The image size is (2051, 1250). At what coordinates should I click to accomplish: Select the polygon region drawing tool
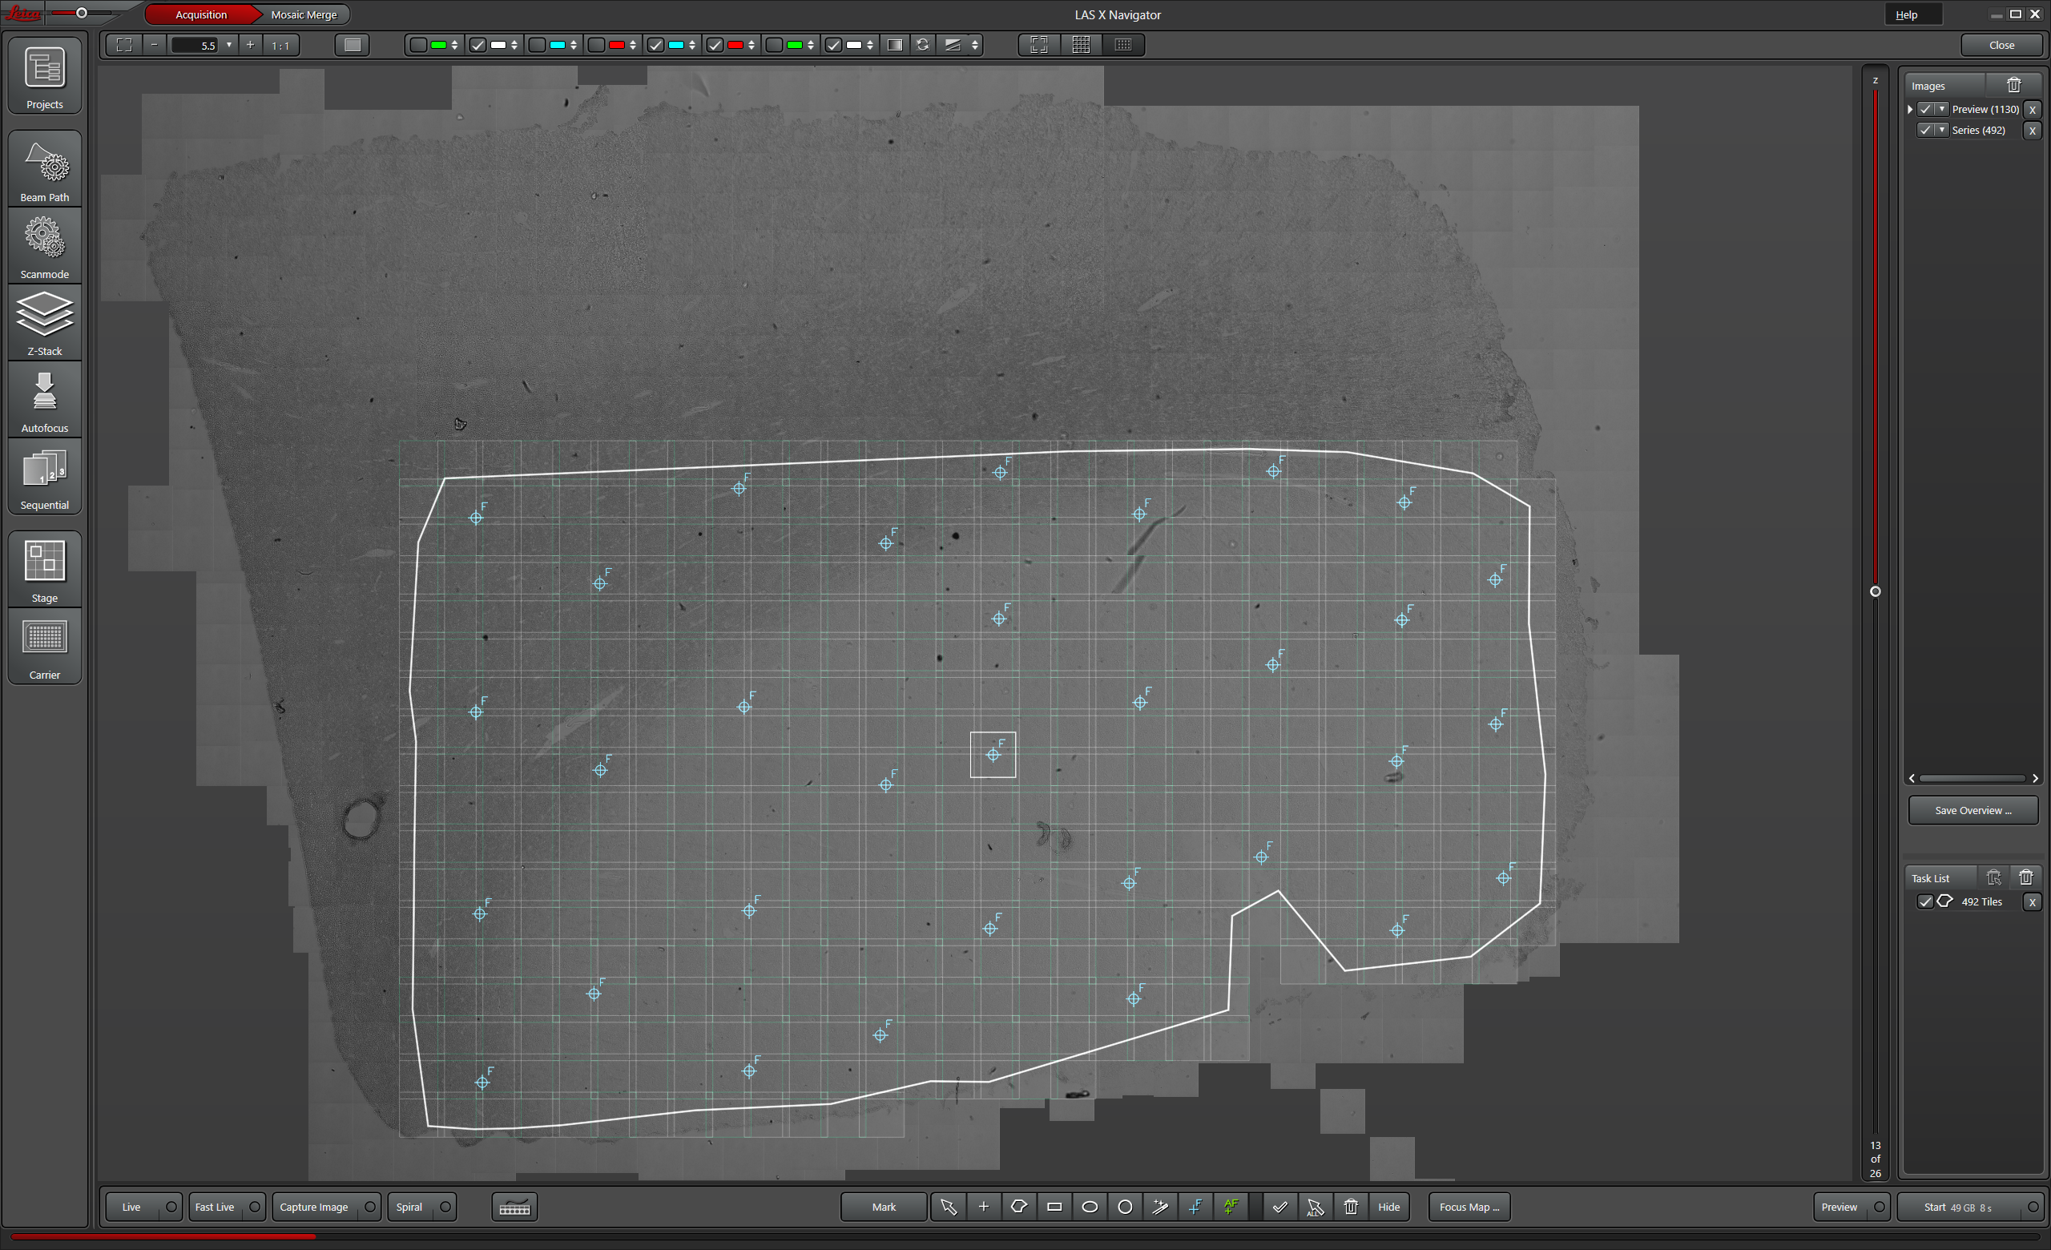tap(1019, 1207)
